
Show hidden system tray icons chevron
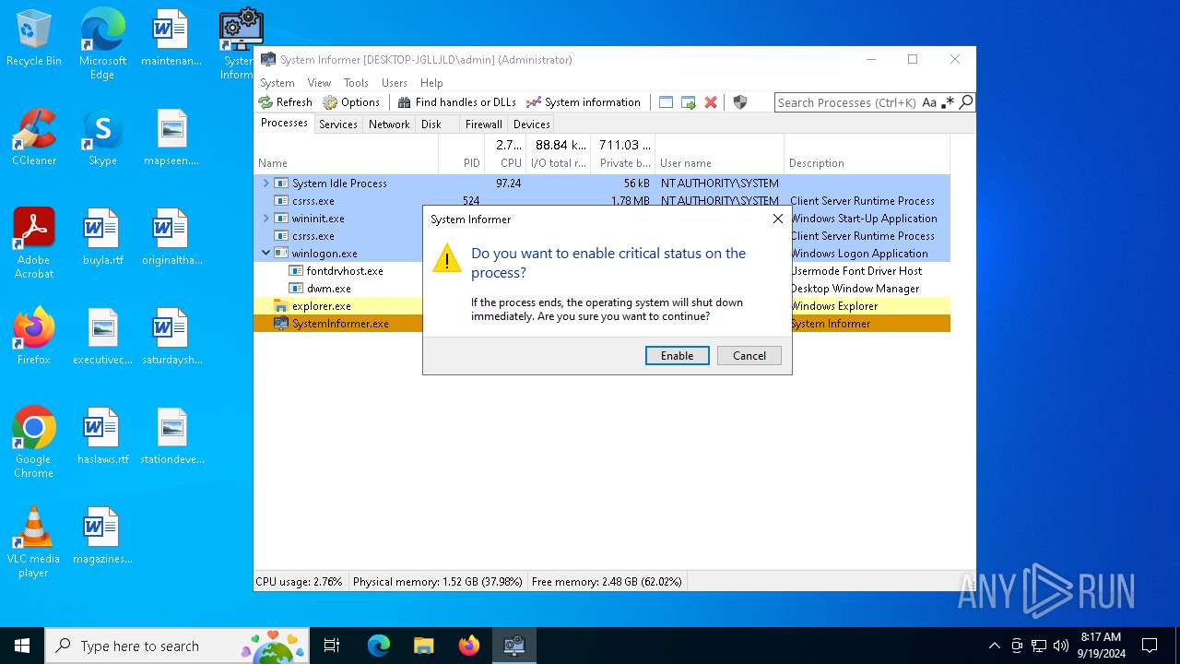click(994, 646)
